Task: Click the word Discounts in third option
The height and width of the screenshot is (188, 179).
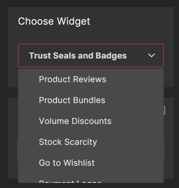Action: click(91, 121)
